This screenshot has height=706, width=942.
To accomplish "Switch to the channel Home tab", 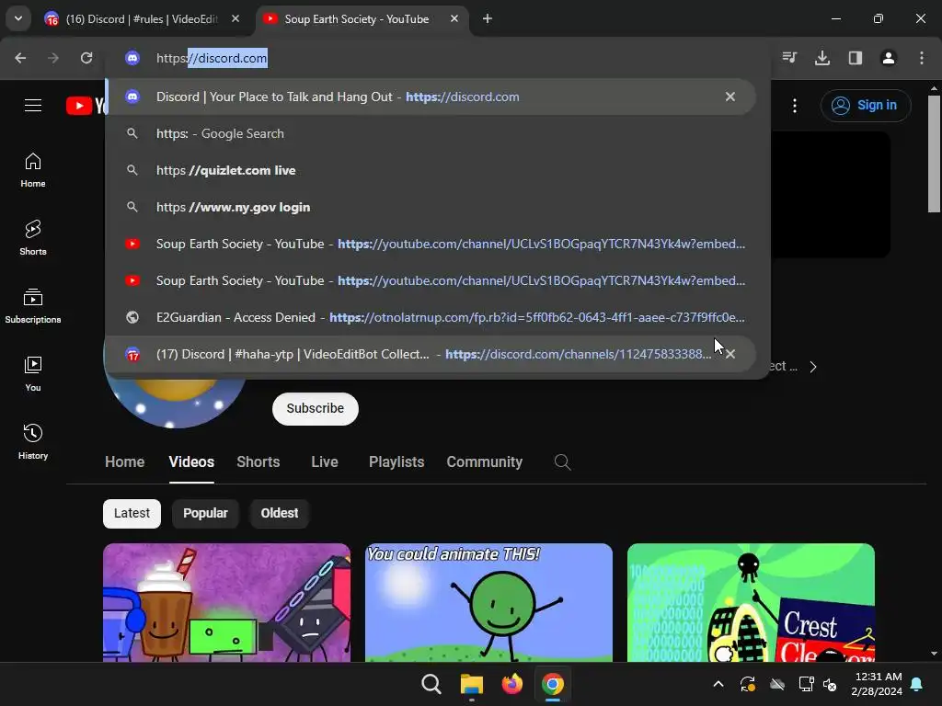I will tap(124, 461).
